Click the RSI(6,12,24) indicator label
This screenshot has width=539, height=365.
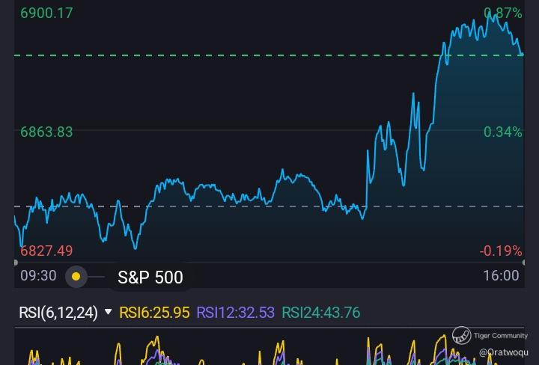[58, 313]
